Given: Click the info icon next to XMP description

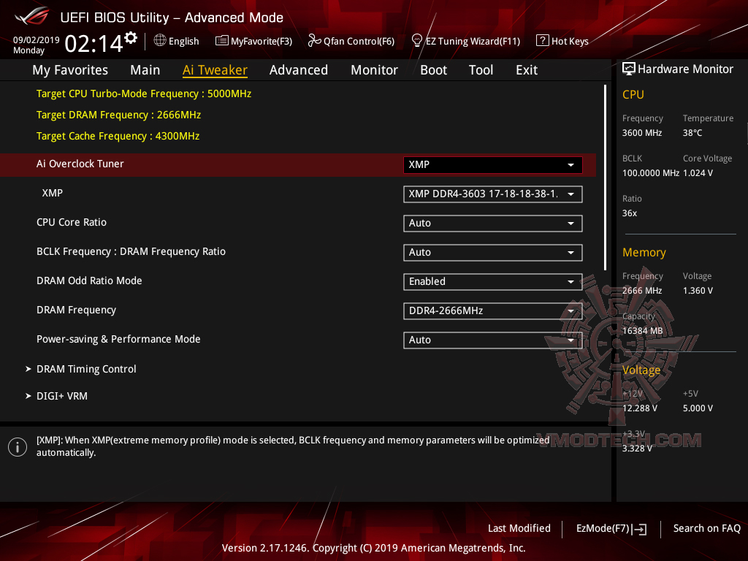Looking at the screenshot, I should (x=17, y=446).
